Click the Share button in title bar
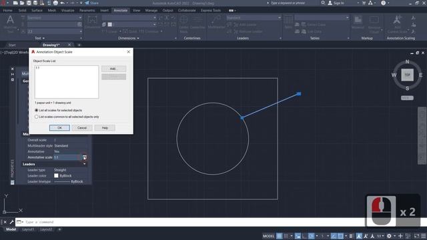 pyautogui.click(x=92, y=3)
